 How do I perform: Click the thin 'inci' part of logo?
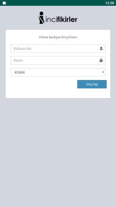click(51, 20)
